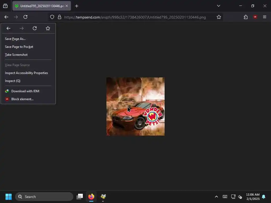The height and width of the screenshot is (203, 271).
Task: Click the Firefox taskbar icon
Action: click(91, 196)
